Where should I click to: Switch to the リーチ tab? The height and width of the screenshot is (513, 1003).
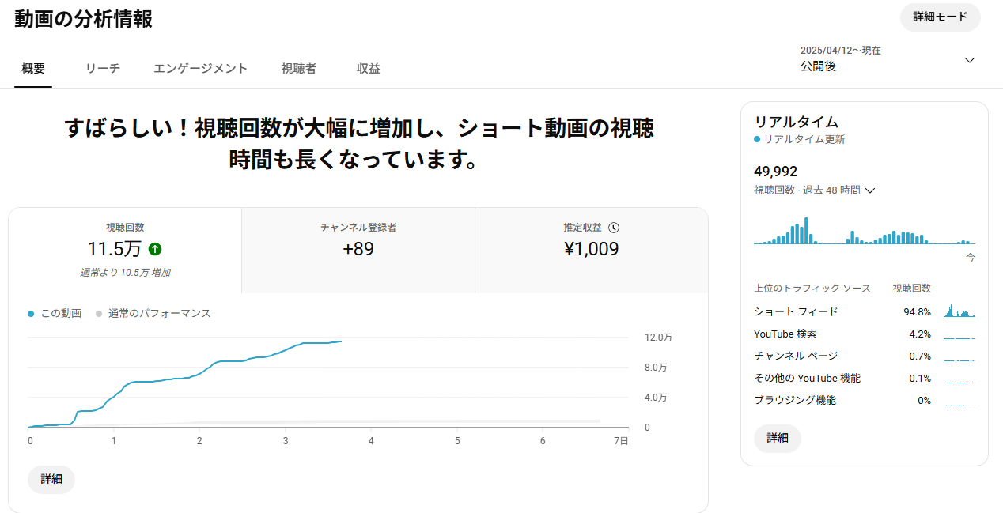click(103, 69)
